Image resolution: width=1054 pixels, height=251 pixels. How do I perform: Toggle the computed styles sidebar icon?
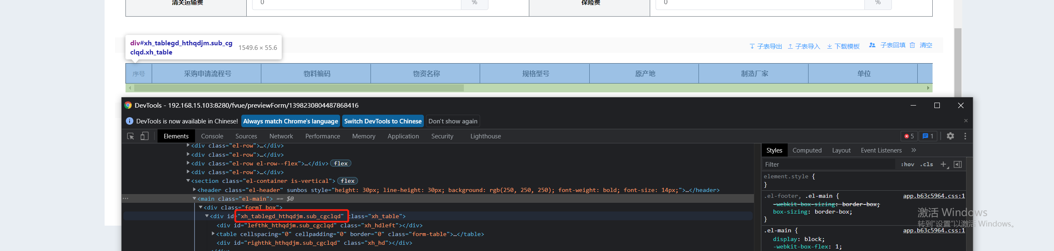pyautogui.click(x=958, y=165)
